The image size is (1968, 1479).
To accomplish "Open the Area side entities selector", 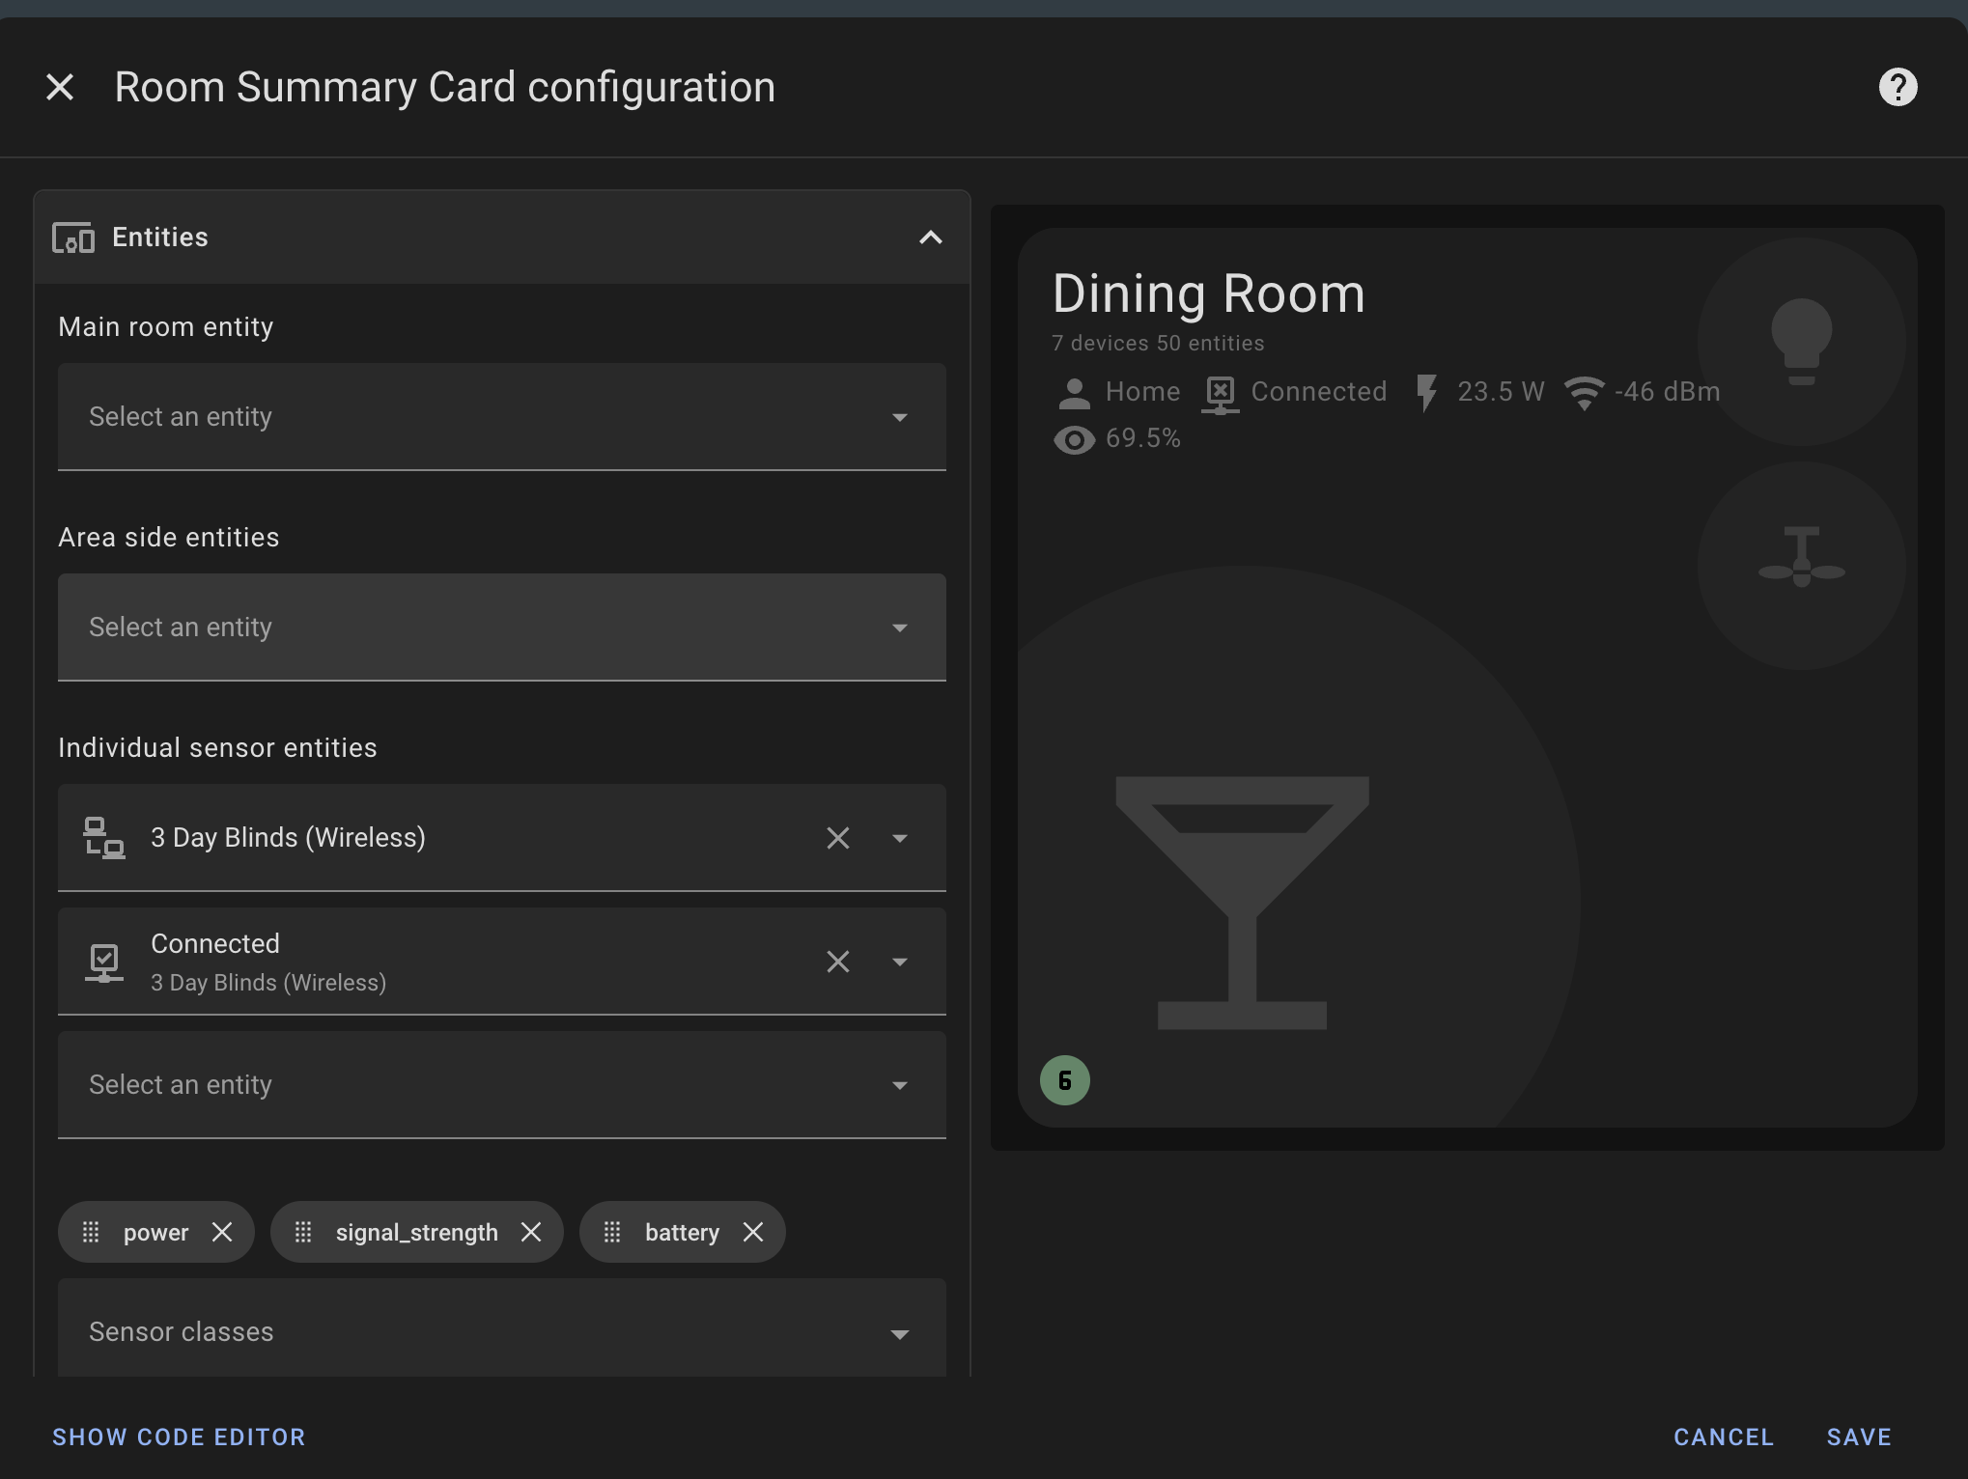I will (x=899, y=628).
